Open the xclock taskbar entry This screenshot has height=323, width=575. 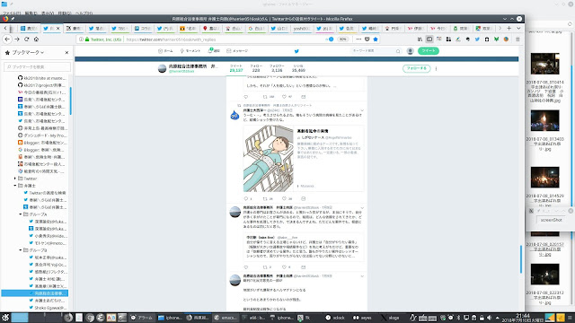[335, 318]
